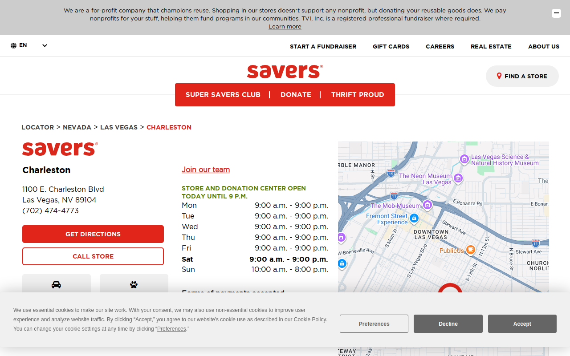Click the Las Vegas, NV 89104 address line
The height and width of the screenshot is (356, 570).
click(x=59, y=200)
